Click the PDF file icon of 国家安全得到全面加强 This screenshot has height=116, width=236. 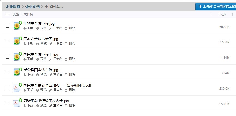[x=17, y=88]
